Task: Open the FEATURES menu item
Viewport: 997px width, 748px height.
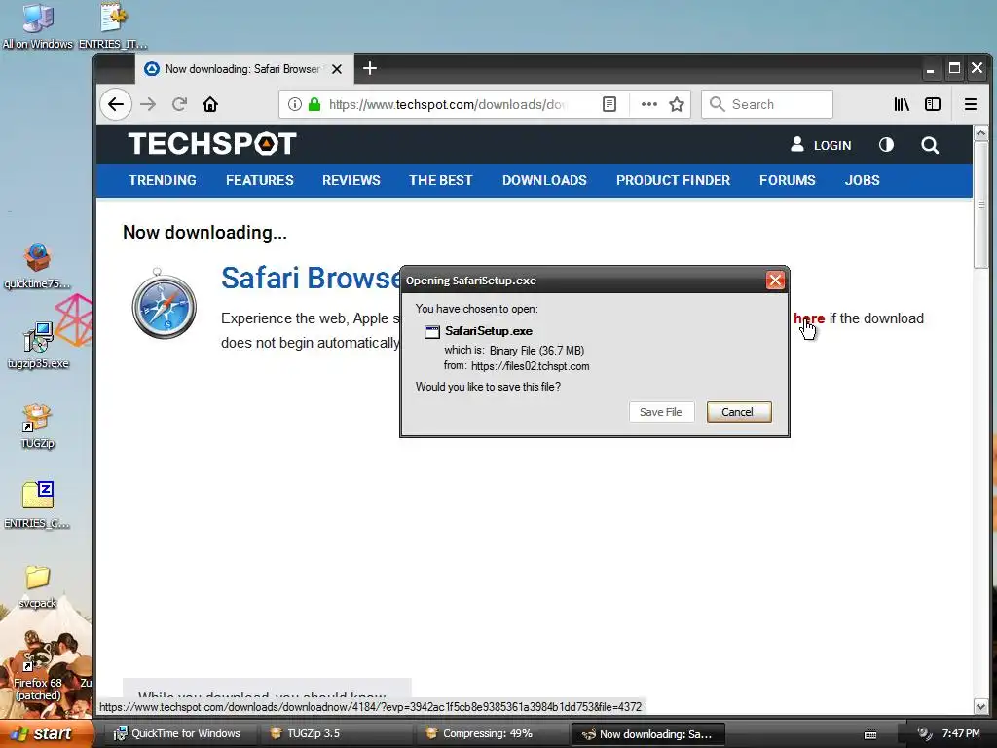Action: [x=259, y=180]
